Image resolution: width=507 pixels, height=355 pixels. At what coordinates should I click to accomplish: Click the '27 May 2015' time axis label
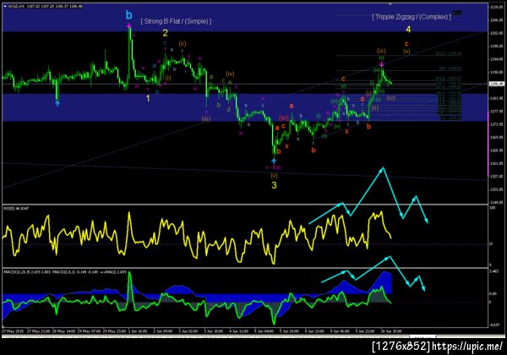click(13, 331)
